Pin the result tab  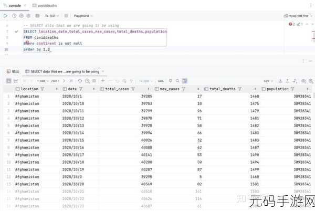coord(171,81)
